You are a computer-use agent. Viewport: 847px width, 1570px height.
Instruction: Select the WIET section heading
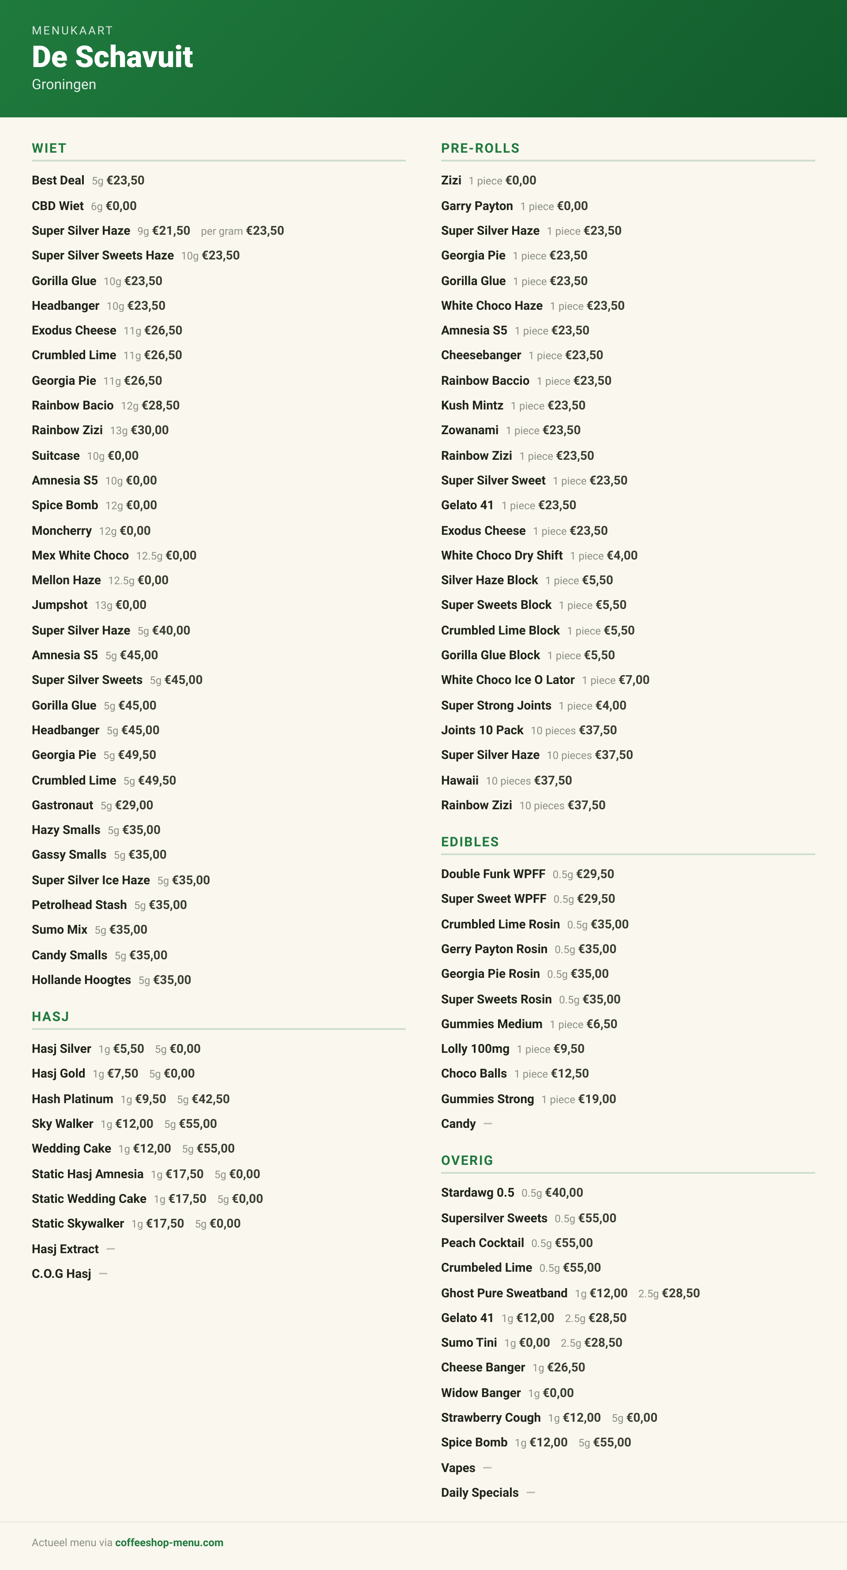coord(49,148)
